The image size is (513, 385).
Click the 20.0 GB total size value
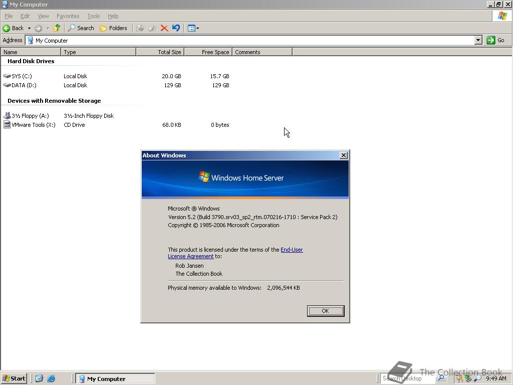coord(171,76)
